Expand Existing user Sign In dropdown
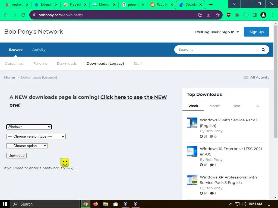Image resolution: width=278 pixels, height=208 pixels. tap(217, 32)
